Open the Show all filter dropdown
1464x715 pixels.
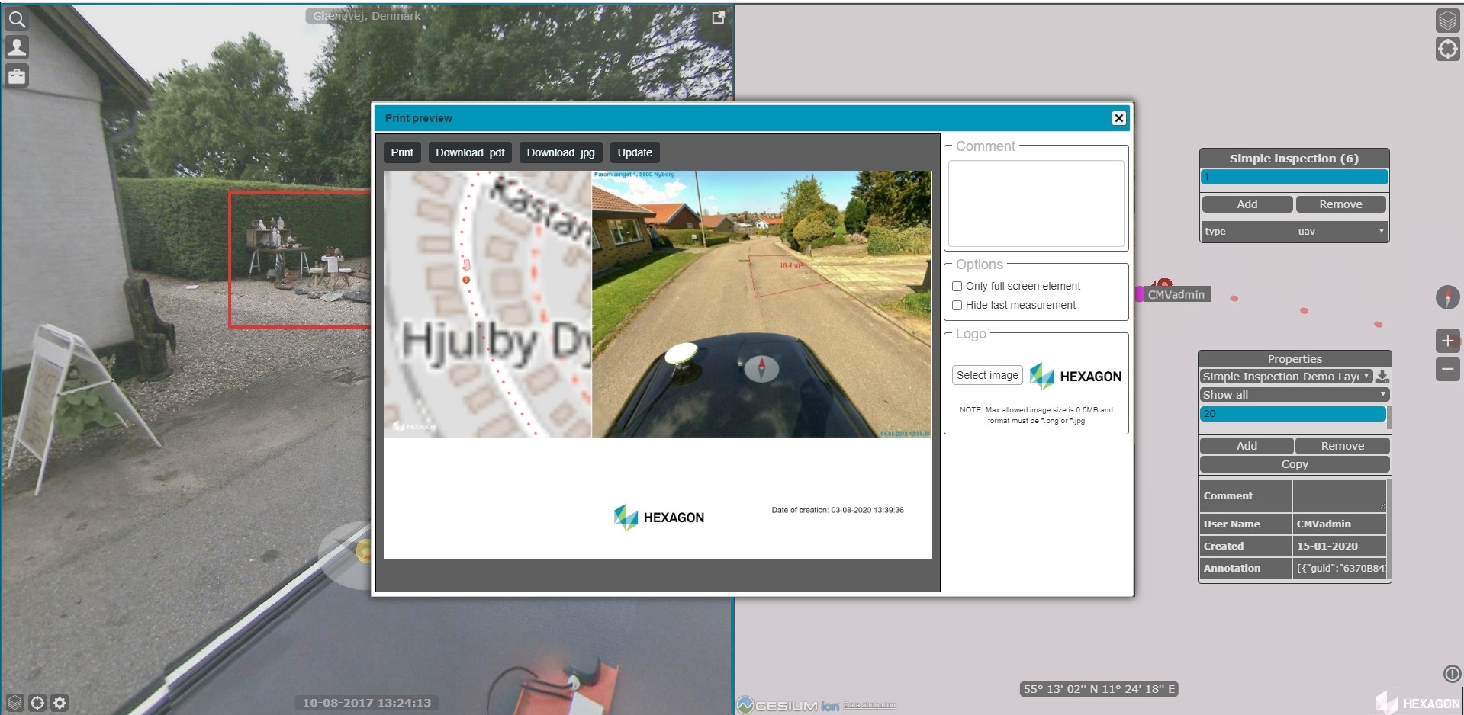click(1294, 395)
